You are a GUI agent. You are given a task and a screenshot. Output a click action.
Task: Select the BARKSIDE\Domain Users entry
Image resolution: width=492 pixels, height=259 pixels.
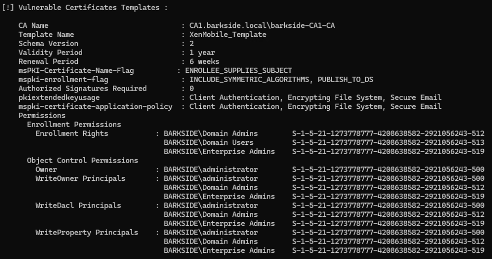[x=209, y=142]
